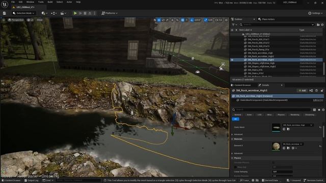Open the Help menu
Viewport: 326px width, 183px height.
pyautogui.click(x=78, y=2)
